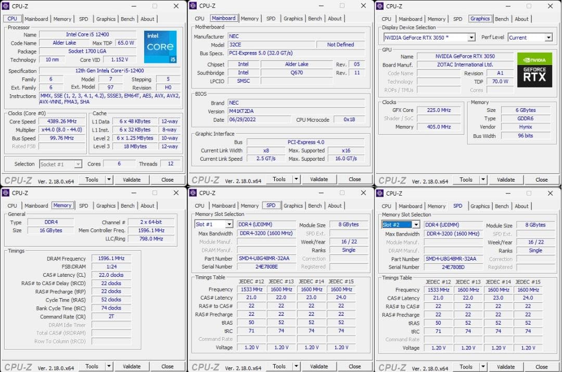Open the Memory Slot Selection dropdown showing Slot #2
The height and width of the screenshot is (372, 562).
[x=401, y=225]
